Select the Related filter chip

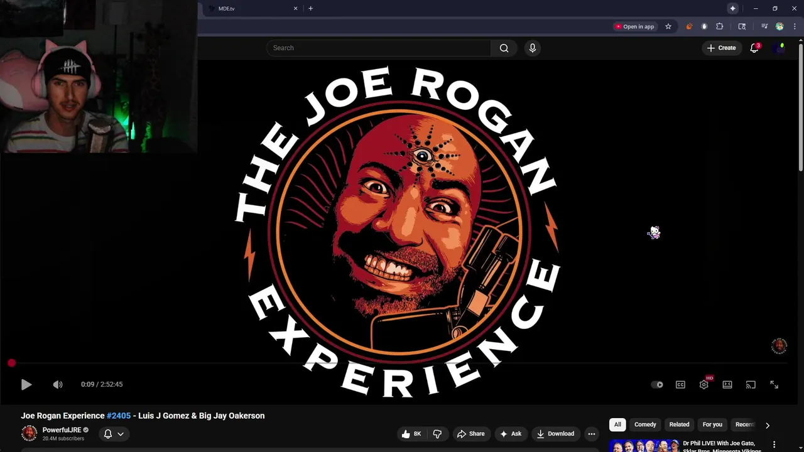pos(679,424)
